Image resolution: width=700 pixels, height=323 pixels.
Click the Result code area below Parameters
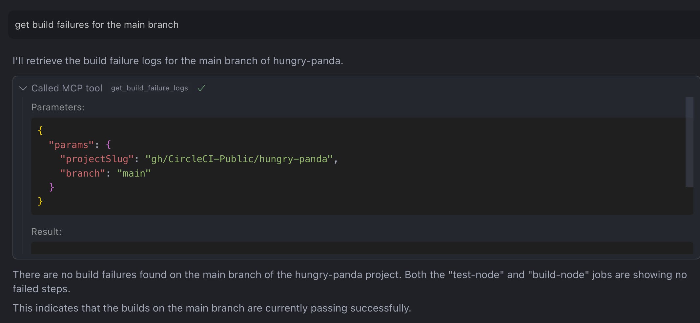click(361, 249)
